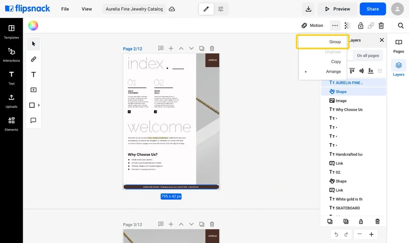Open the Motion animation options

pyautogui.click(x=312, y=25)
